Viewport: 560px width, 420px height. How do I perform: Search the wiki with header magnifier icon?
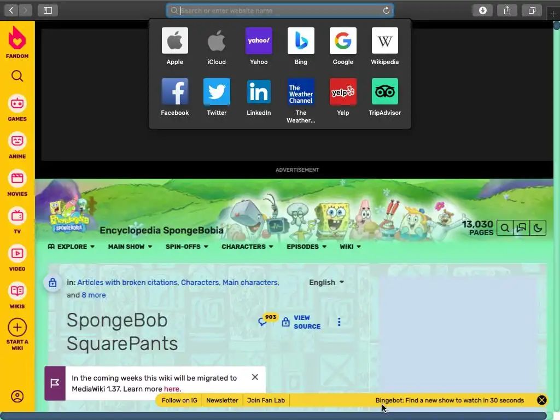click(505, 228)
